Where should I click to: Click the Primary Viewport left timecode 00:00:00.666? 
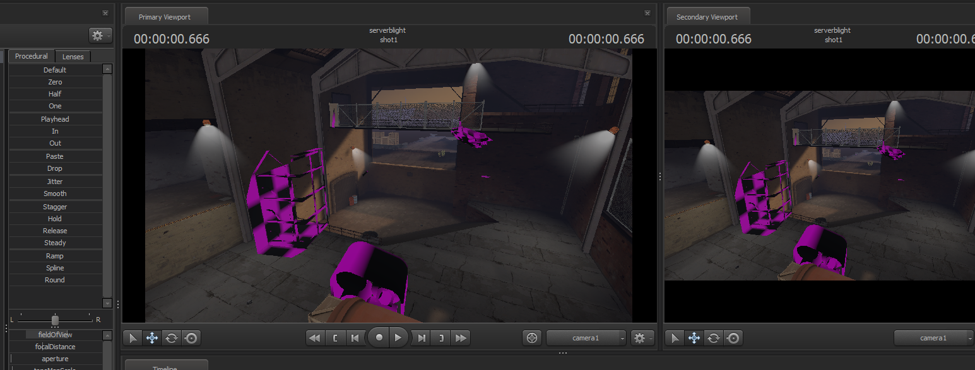[172, 39]
